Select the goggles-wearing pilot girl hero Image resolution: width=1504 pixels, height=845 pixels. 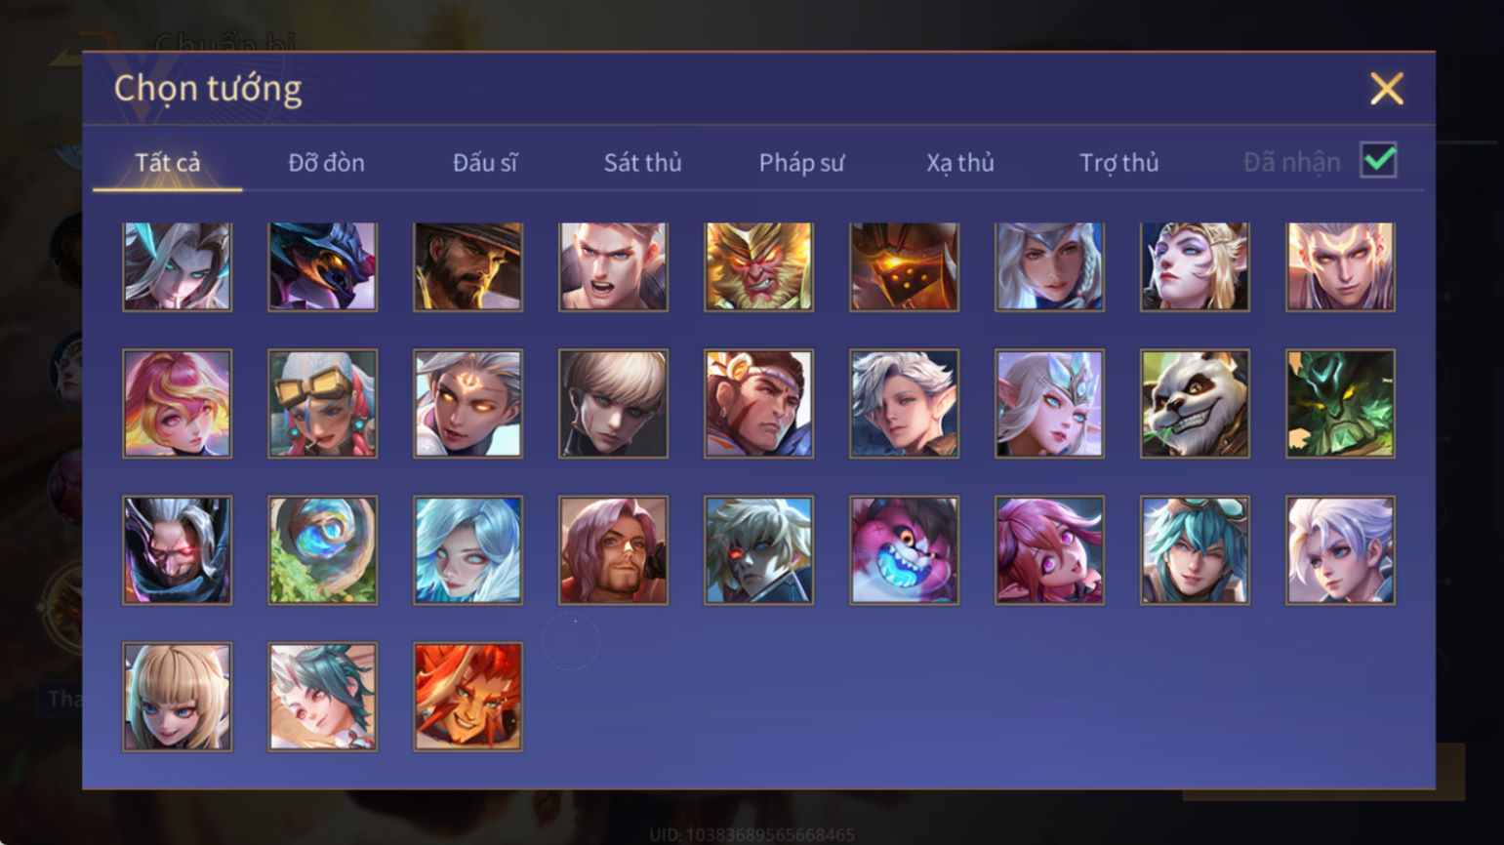tap(322, 404)
